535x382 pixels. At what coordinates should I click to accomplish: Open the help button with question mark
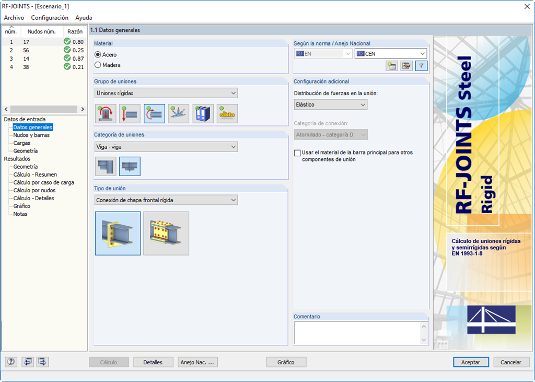(x=11, y=362)
